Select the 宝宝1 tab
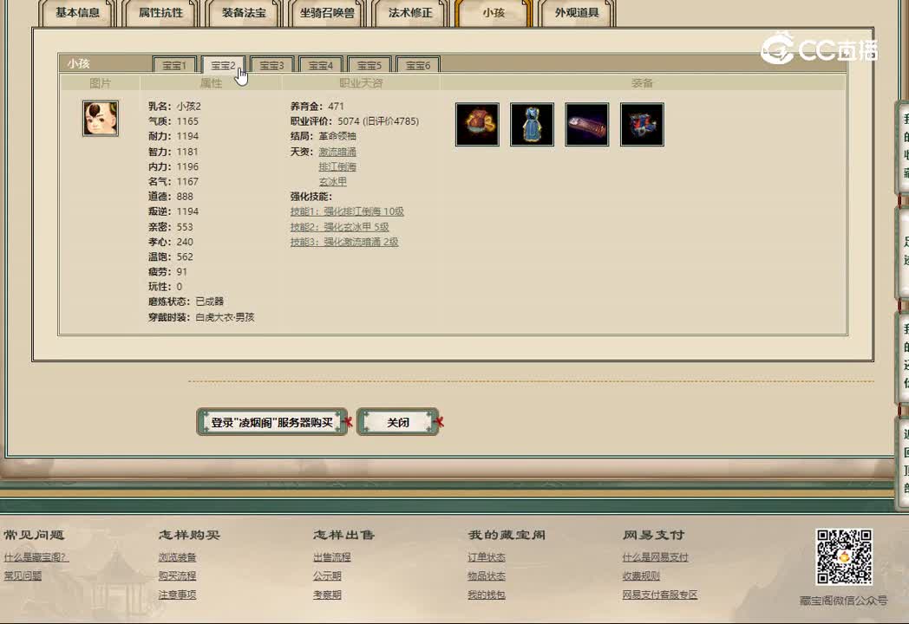Viewport: 909px width, 624px height. (x=173, y=64)
